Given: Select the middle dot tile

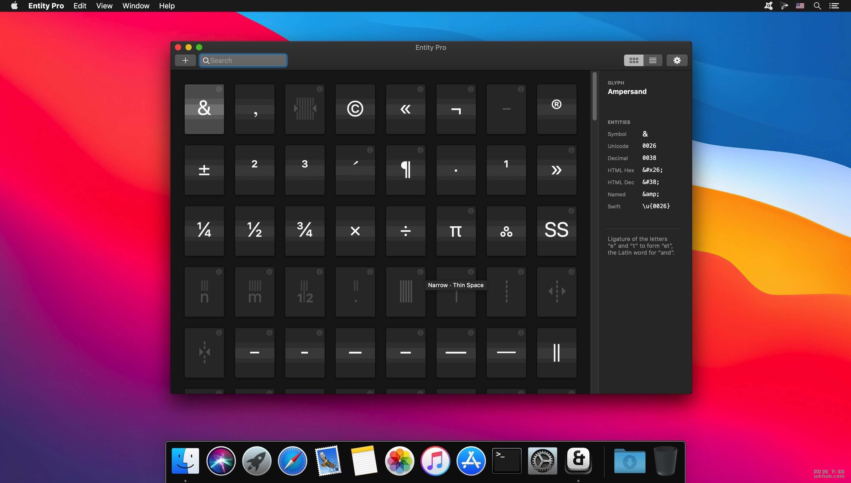Looking at the screenshot, I should point(456,170).
